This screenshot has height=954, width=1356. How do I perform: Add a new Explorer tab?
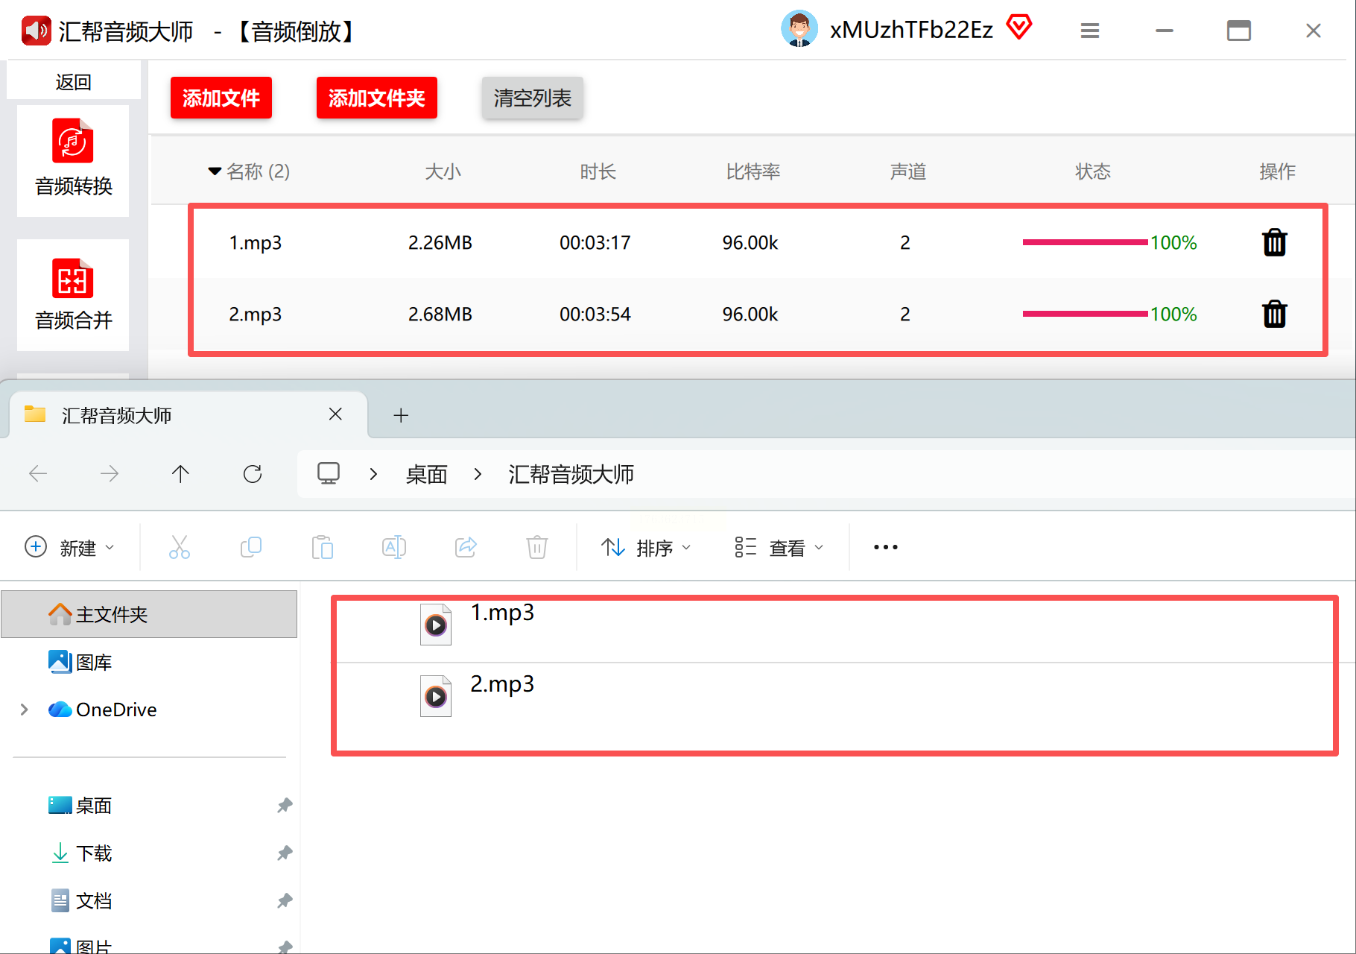(401, 415)
